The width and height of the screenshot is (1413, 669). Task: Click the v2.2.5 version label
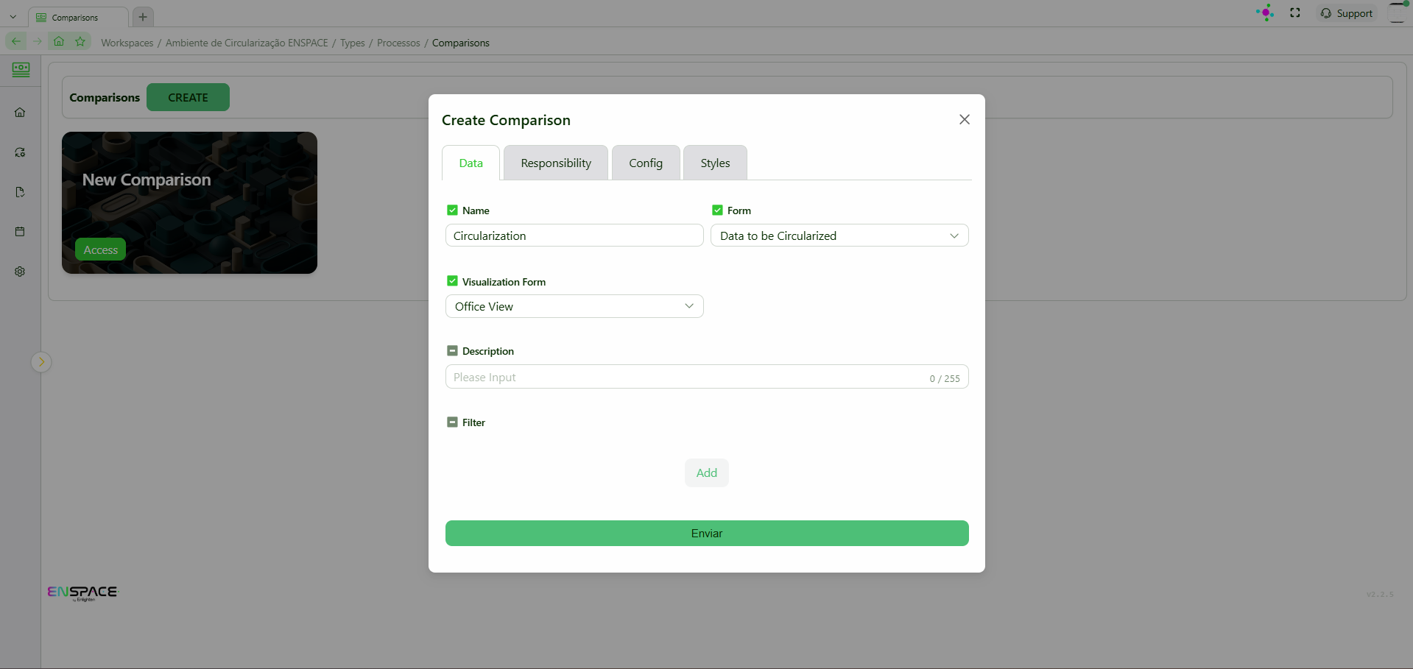click(x=1380, y=595)
